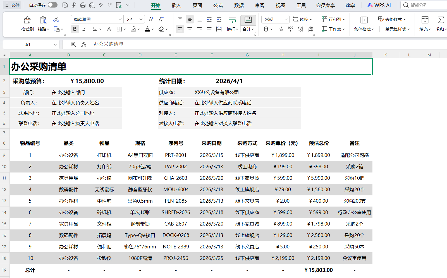Click the Undo arrow icon
447x278 pixels.
(101, 5)
